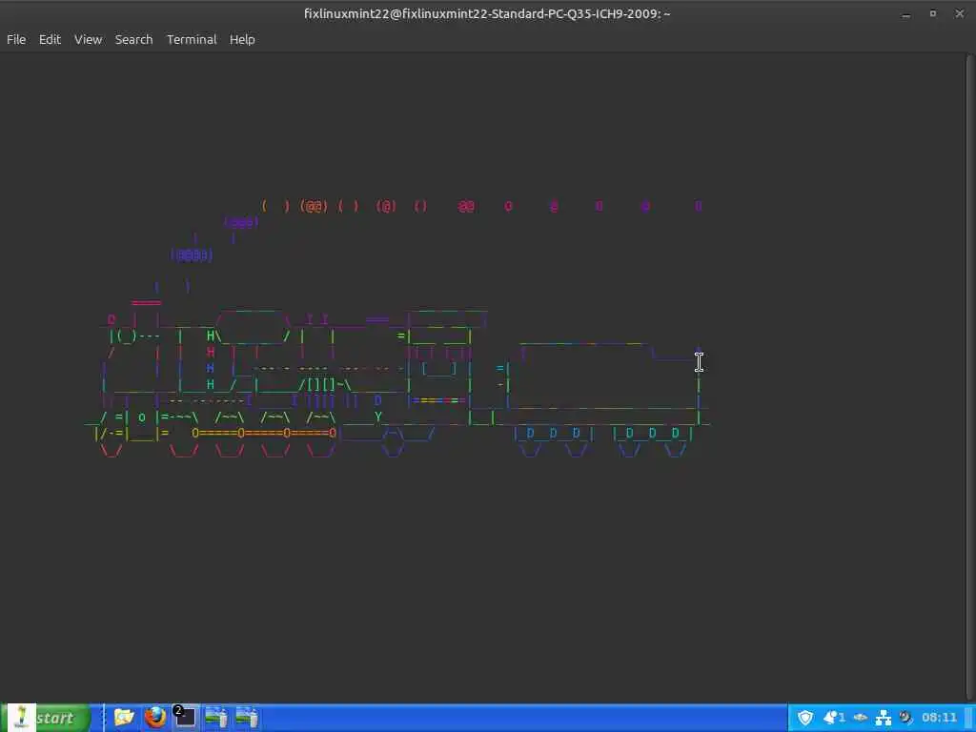Close the terminal window
The image size is (976, 732).
coord(959,13)
